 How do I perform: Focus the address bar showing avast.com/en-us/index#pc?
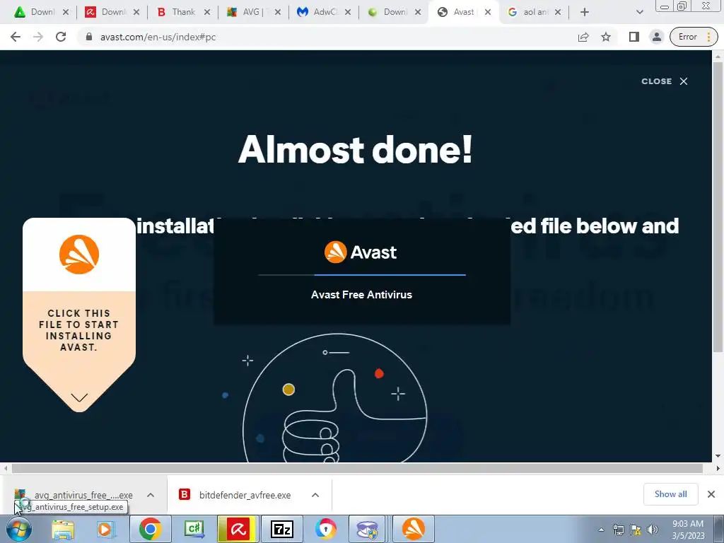[323, 37]
